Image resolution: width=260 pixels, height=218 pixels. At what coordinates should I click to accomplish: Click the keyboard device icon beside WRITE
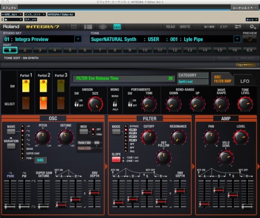[x=209, y=27]
